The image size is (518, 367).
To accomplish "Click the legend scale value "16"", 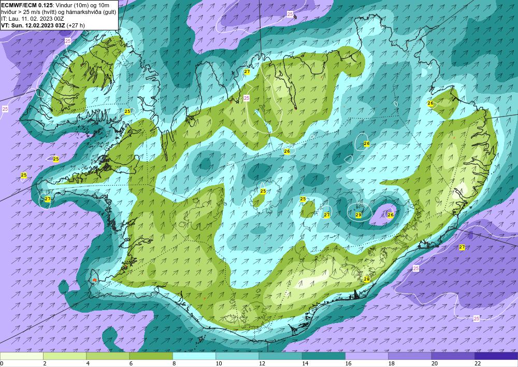I will (x=348, y=364).
